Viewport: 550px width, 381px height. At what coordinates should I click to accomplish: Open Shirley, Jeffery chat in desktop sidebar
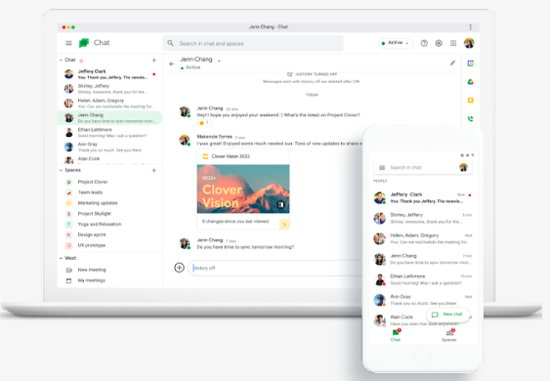pyautogui.click(x=109, y=89)
